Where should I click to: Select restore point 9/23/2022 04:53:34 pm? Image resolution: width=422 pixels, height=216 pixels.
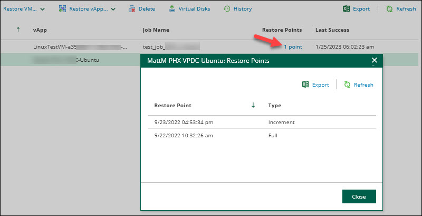click(184, 123)
